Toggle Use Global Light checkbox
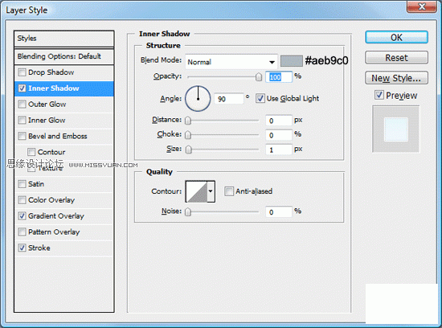The image size is (442, 328). pos(260,98)
